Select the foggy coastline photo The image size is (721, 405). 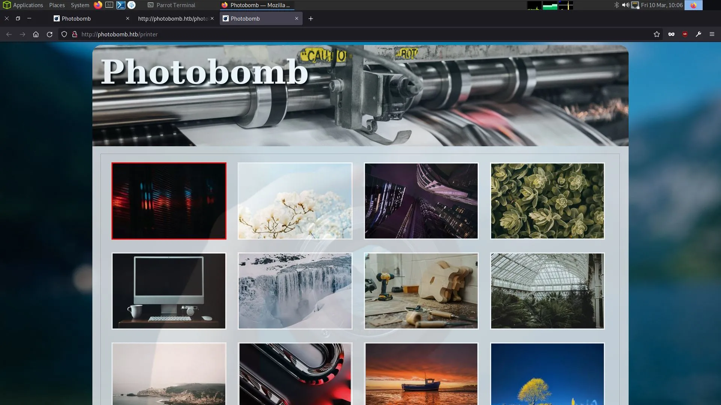tap(169, 374)
